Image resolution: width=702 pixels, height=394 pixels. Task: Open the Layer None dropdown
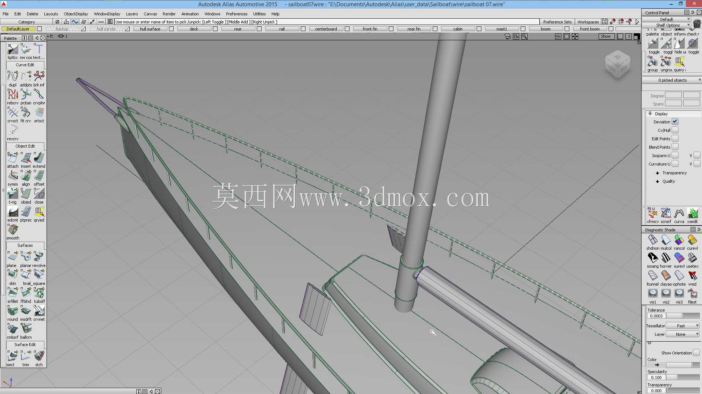[683, 334]
